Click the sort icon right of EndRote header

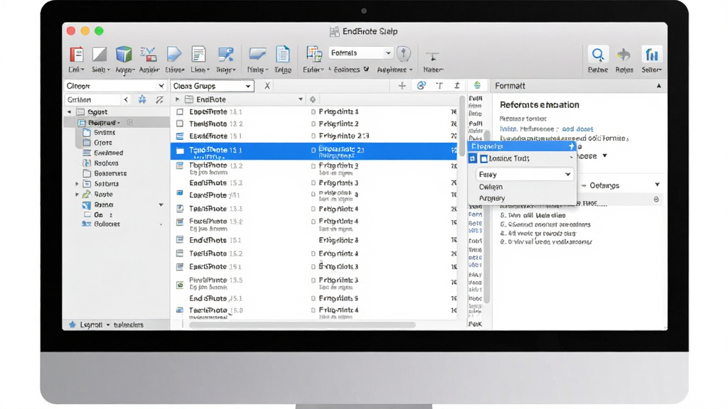(x=313, y=99)
